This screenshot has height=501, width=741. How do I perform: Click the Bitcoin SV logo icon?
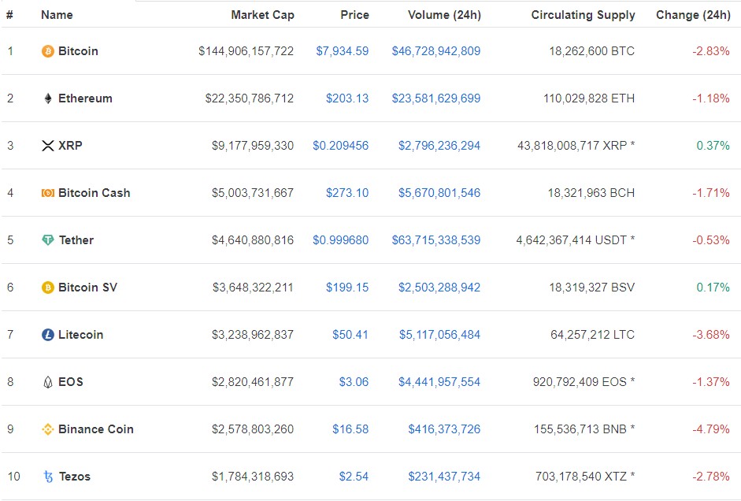pos(48,288)
